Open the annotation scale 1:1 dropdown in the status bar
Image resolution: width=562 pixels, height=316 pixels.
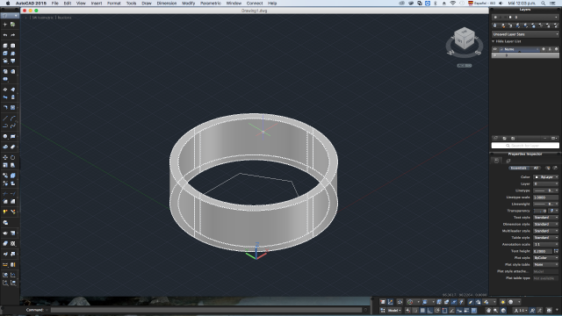521,310
